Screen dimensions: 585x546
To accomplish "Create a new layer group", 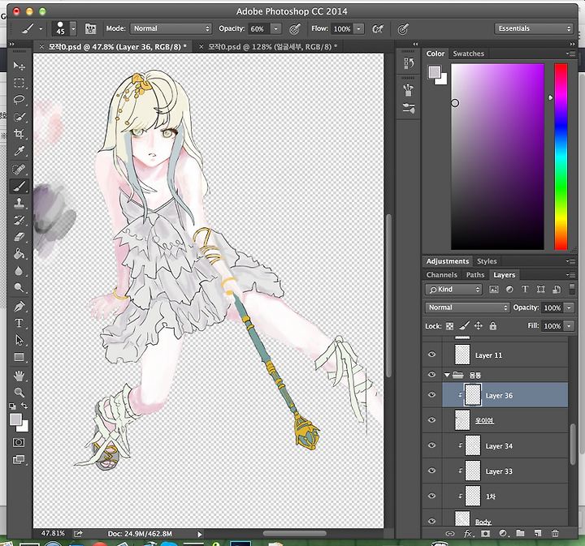I will [x=520, y=533].
